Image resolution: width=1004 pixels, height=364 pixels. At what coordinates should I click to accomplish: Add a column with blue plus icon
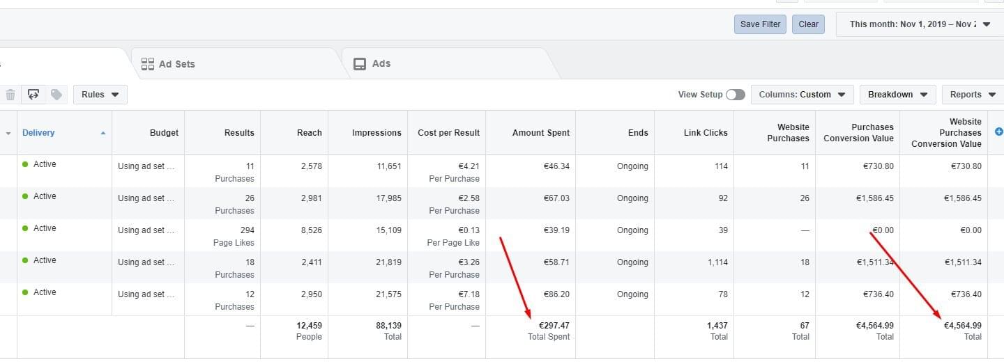998,132
